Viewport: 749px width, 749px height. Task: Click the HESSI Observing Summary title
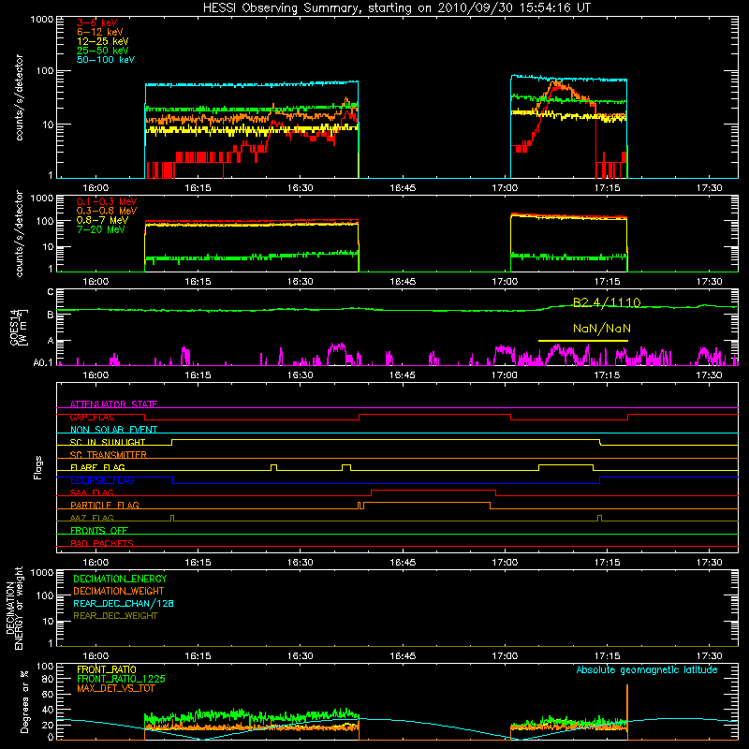pyautogui.click(x=397, y=8)
